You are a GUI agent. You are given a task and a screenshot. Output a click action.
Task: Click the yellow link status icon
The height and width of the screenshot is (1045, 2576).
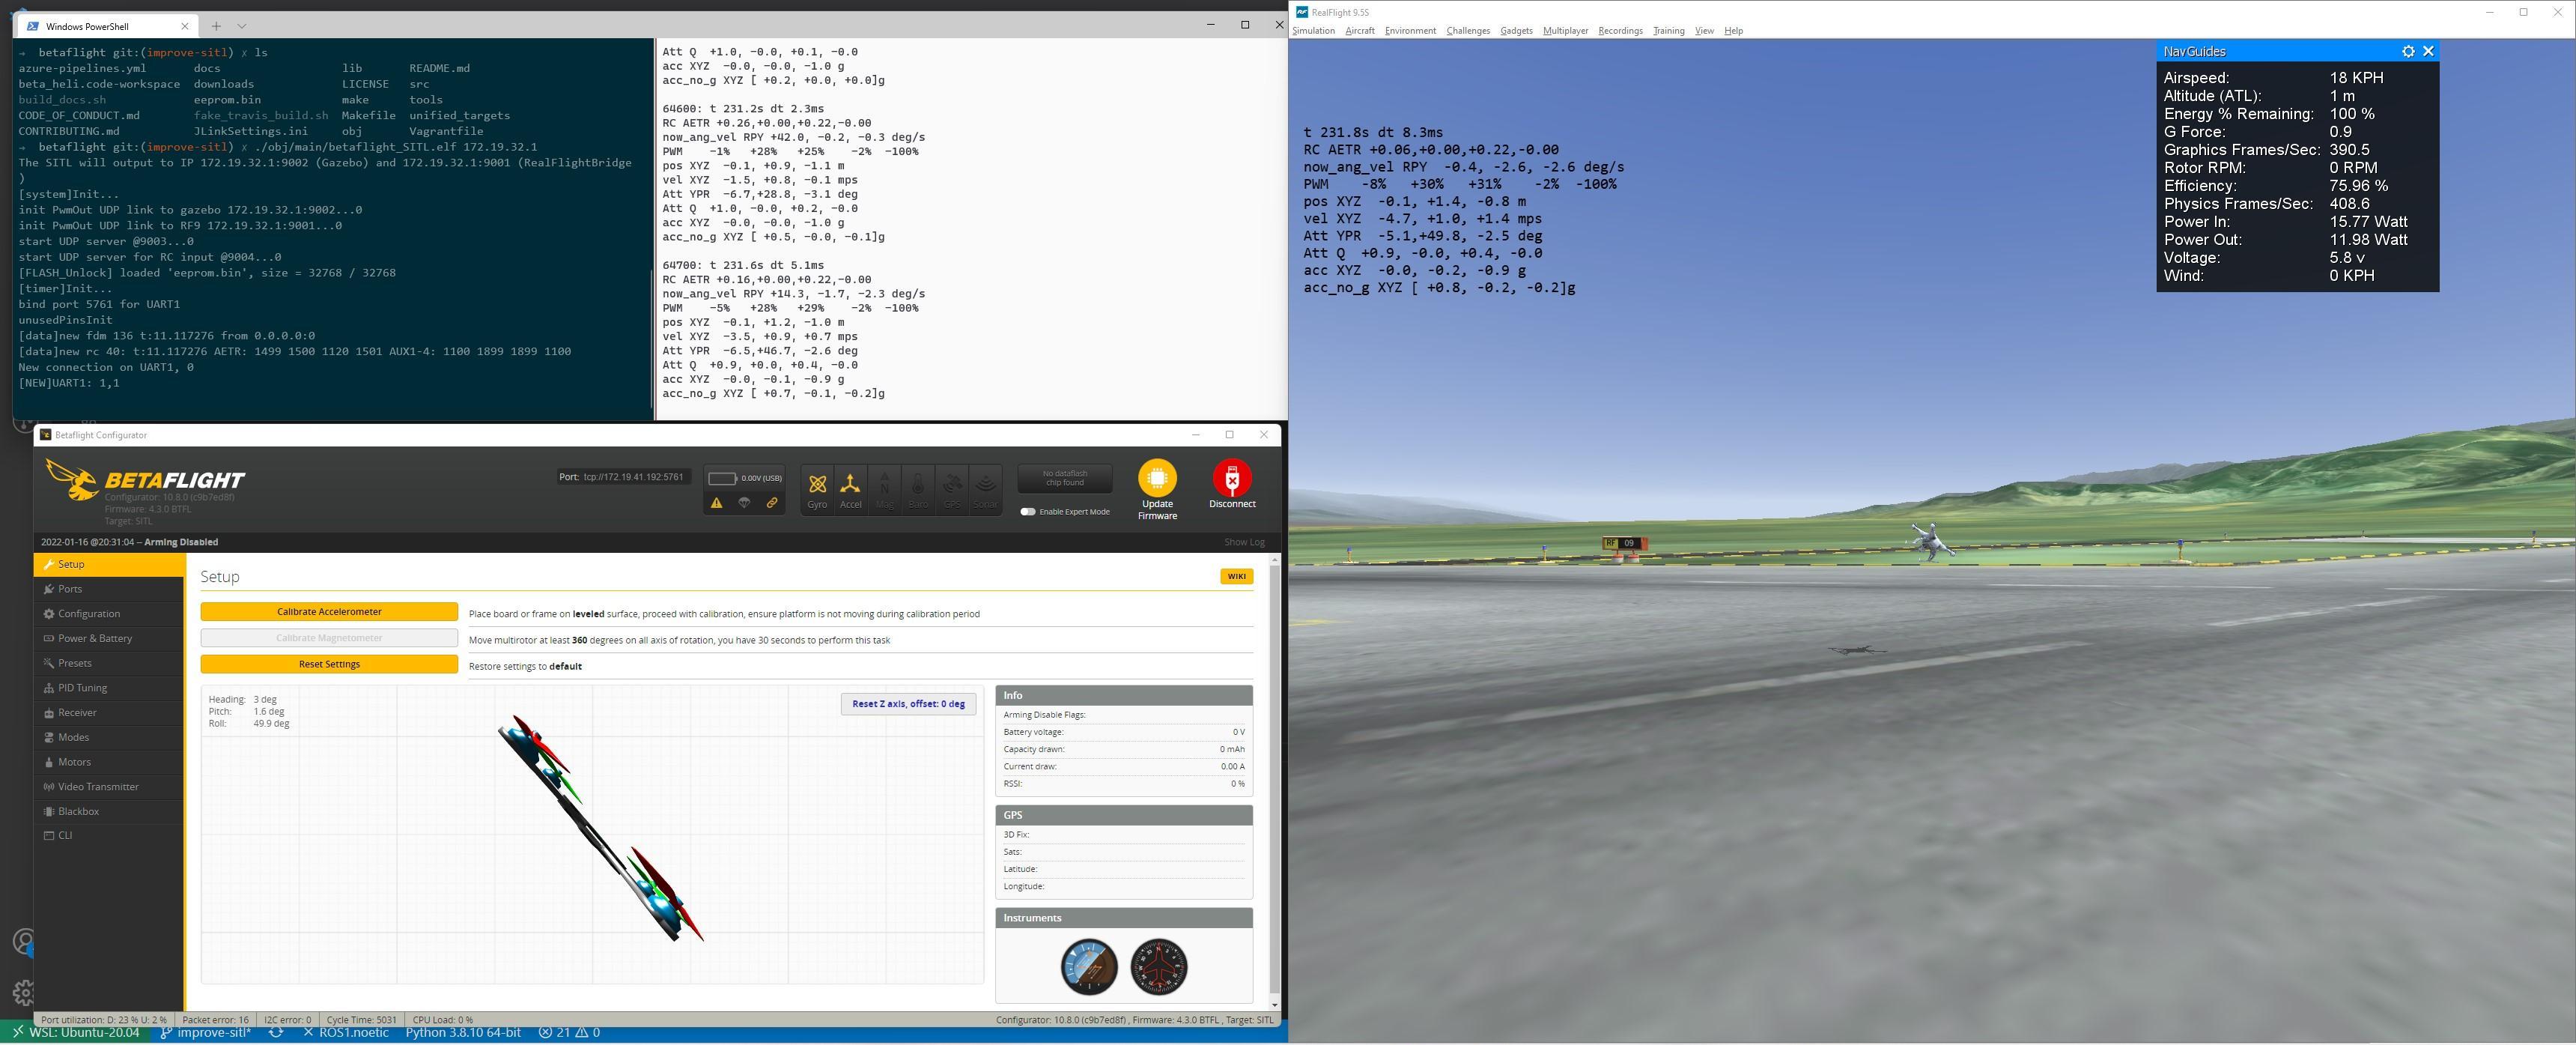772,503
